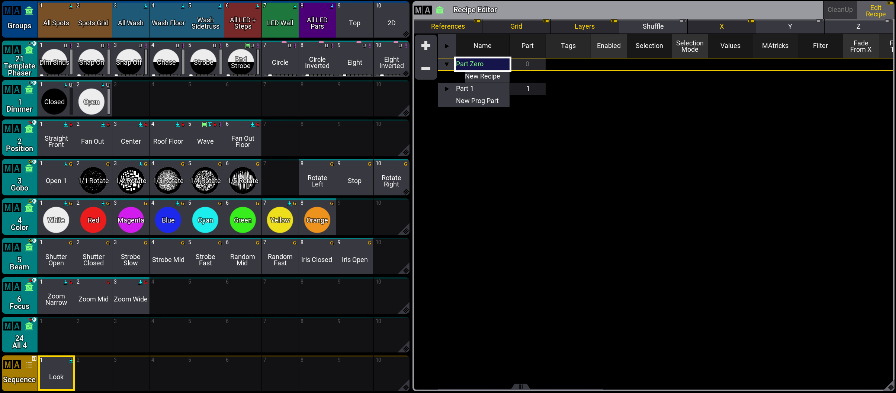Open MA menu in Recipe Editor title bar
Viewport: 896px width, 393px height.
[x=423, y=10]
